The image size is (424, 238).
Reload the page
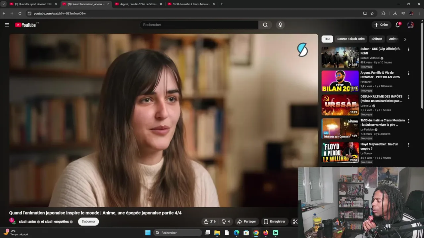coord(20,13)
